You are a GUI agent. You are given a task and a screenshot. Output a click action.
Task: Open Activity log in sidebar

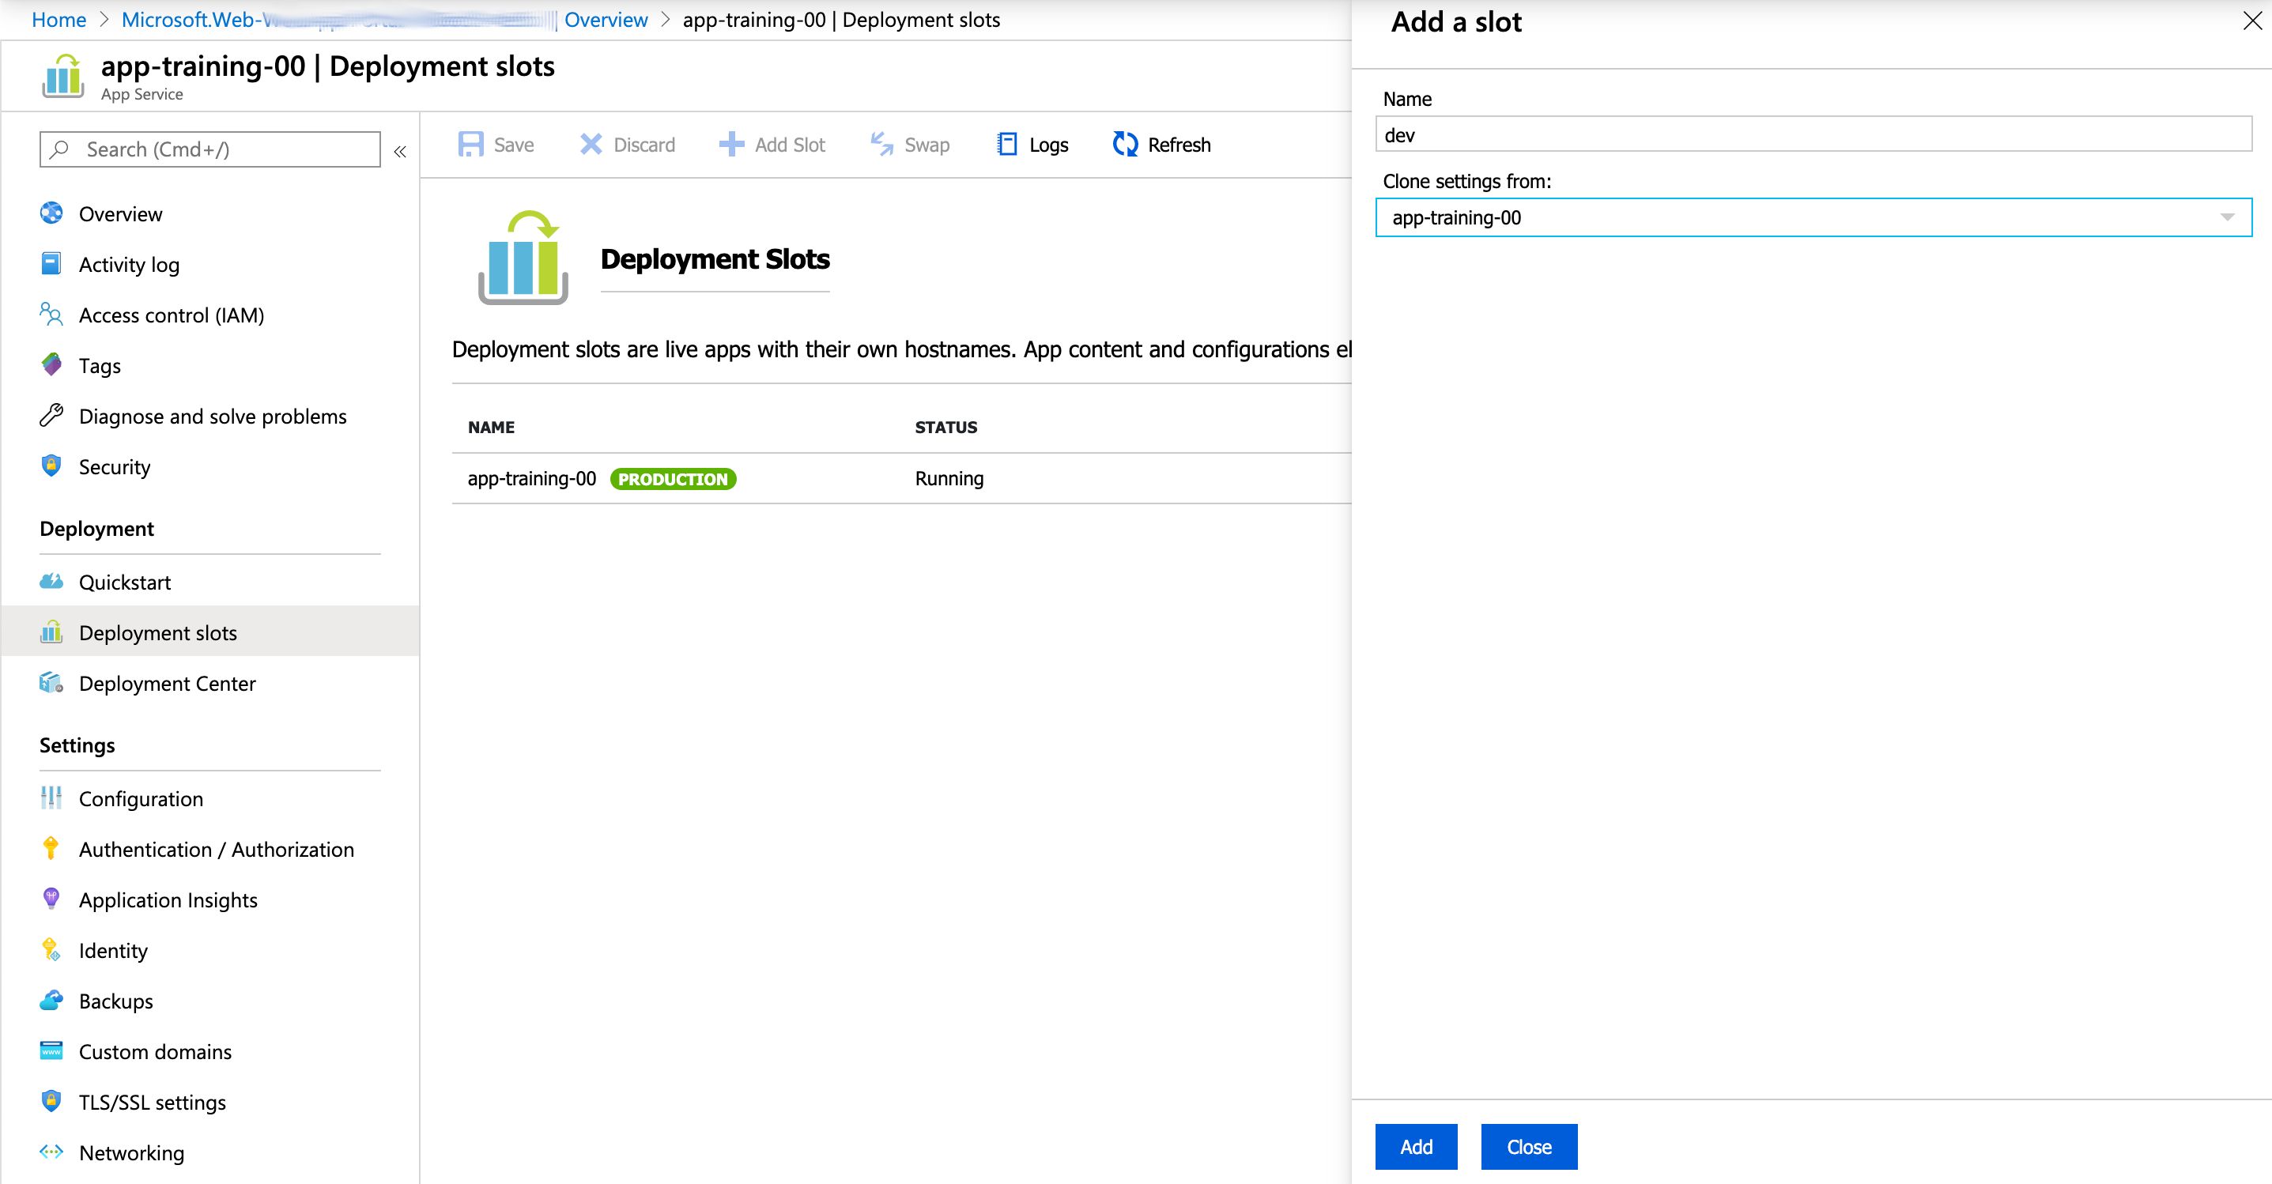pyautogui.click(x=129, y=265)
